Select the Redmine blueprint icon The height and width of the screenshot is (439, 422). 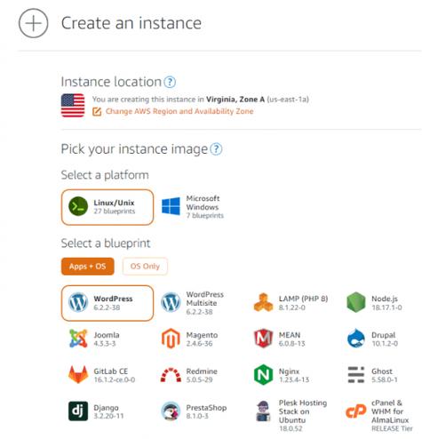(171, 375)
